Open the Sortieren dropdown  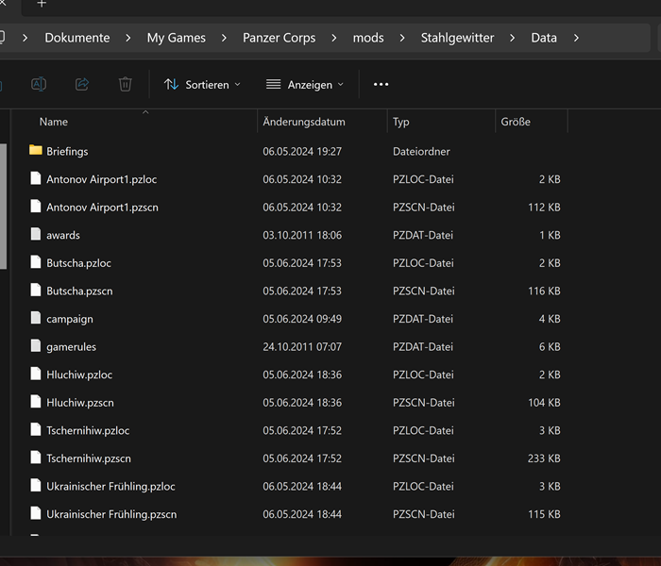202,85
